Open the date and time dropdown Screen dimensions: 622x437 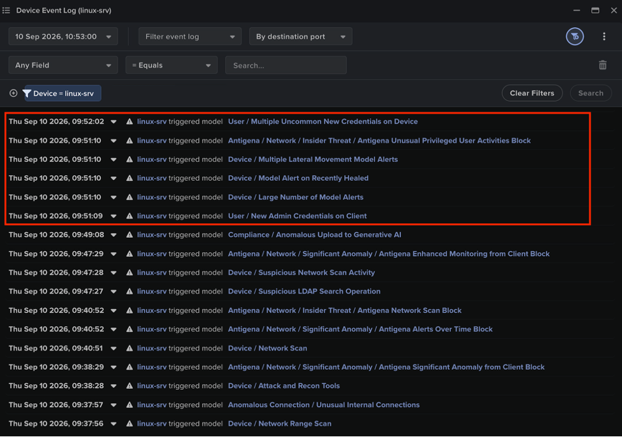coord(63,37)
